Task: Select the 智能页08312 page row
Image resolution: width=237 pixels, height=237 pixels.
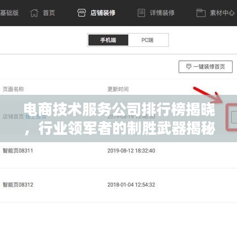Action: coord(118,185)
